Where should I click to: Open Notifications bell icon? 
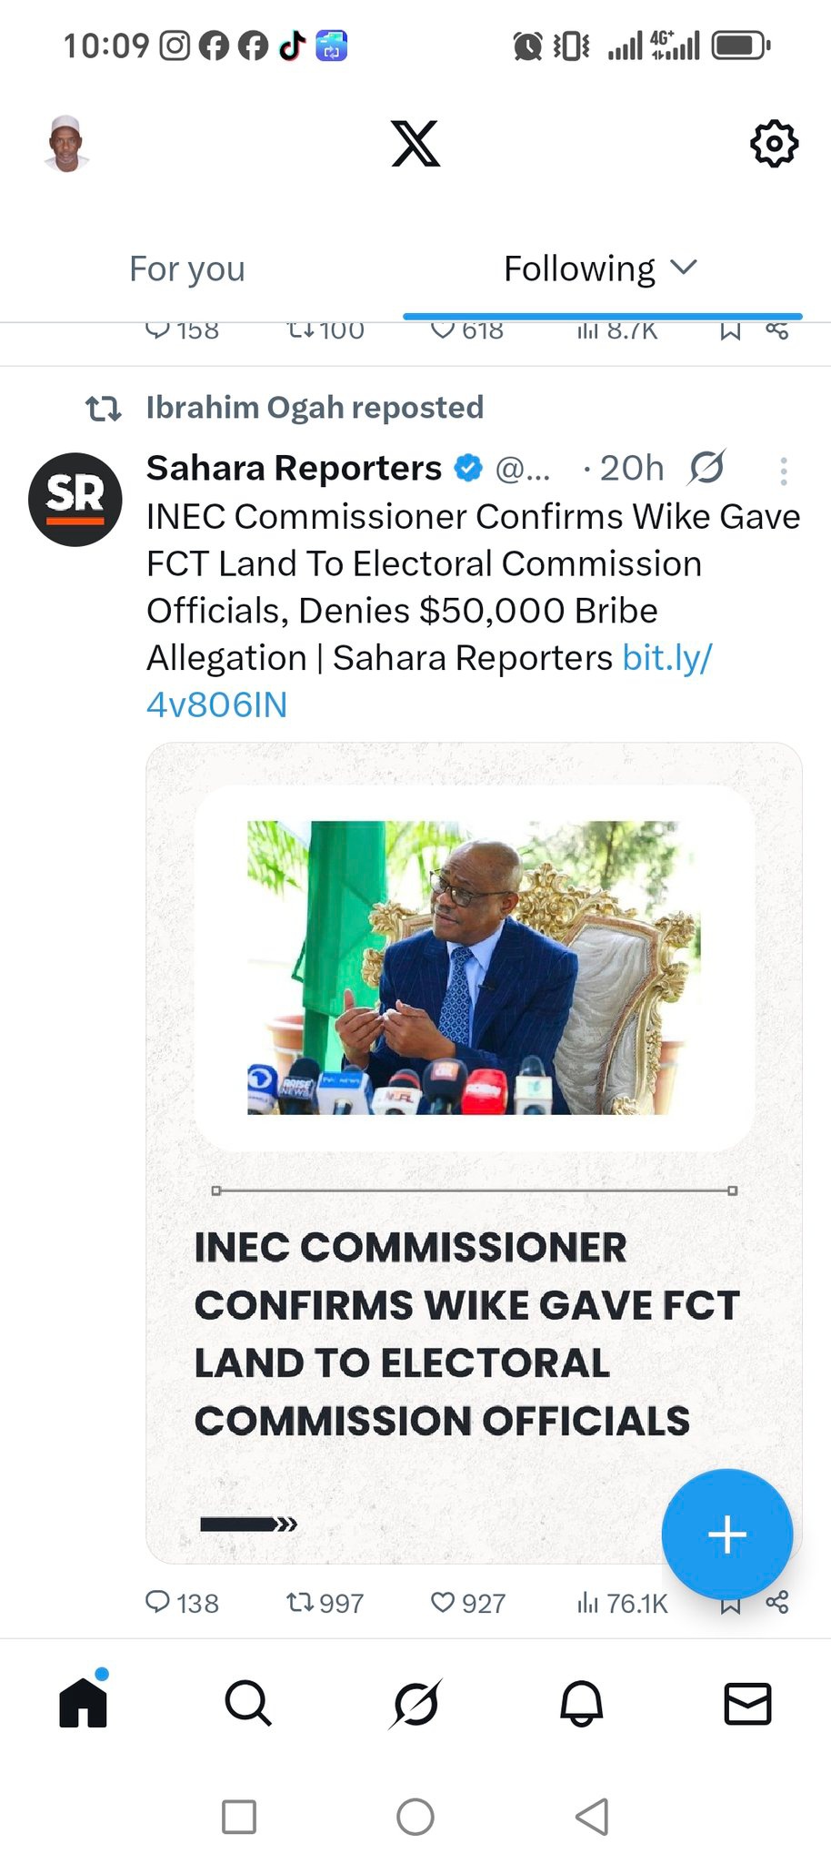point(581,1704)
